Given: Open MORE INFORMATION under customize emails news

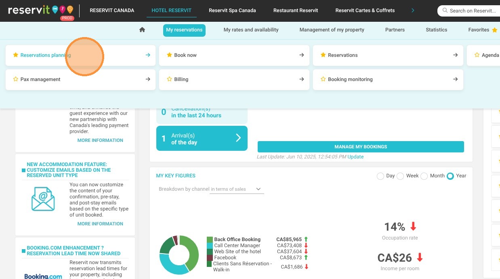Looking at the screenshot, I should point(100,224).
